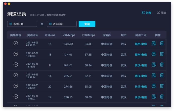Screen dimensions: 174x111
Task: Open the end date picker field
Action: 62,24
